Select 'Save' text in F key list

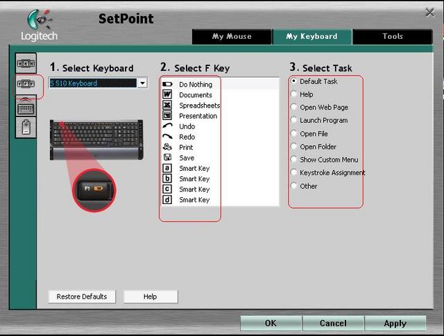187,158
